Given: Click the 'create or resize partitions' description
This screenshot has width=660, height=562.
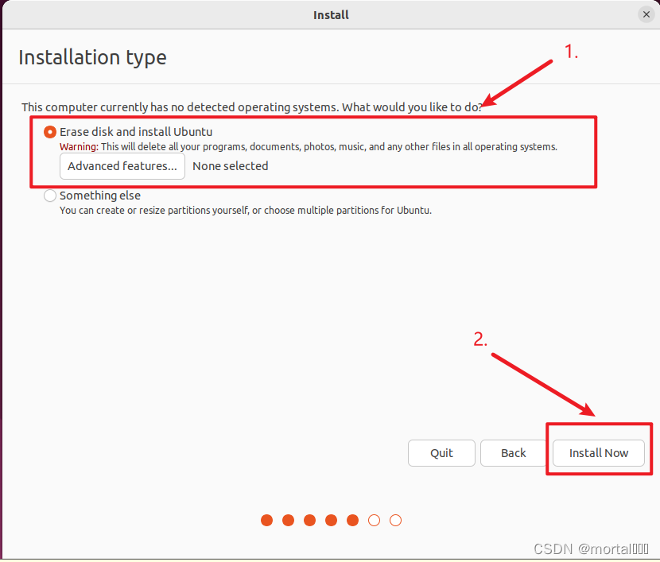Looking at the screenshot, I should [x=246, y=211].
